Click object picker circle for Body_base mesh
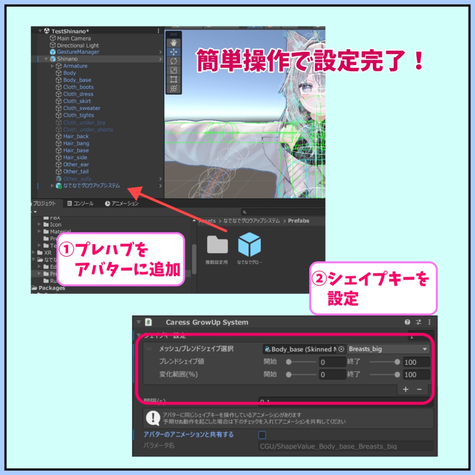 click(x=341, y=349)
